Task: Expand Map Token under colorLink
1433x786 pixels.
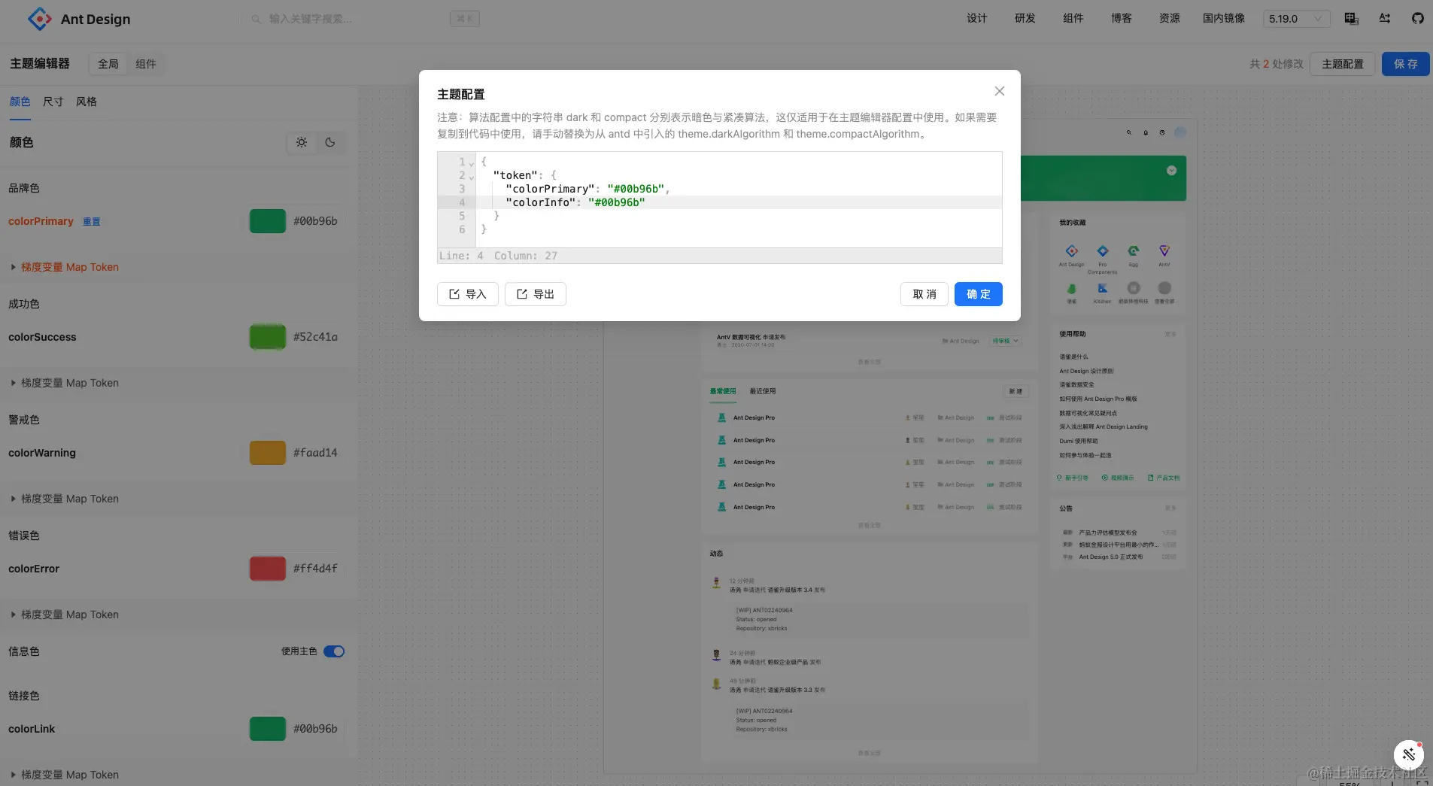Action: [65, 775]
